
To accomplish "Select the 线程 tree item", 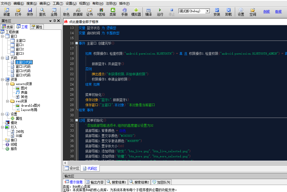I will [x=14, y=144].
